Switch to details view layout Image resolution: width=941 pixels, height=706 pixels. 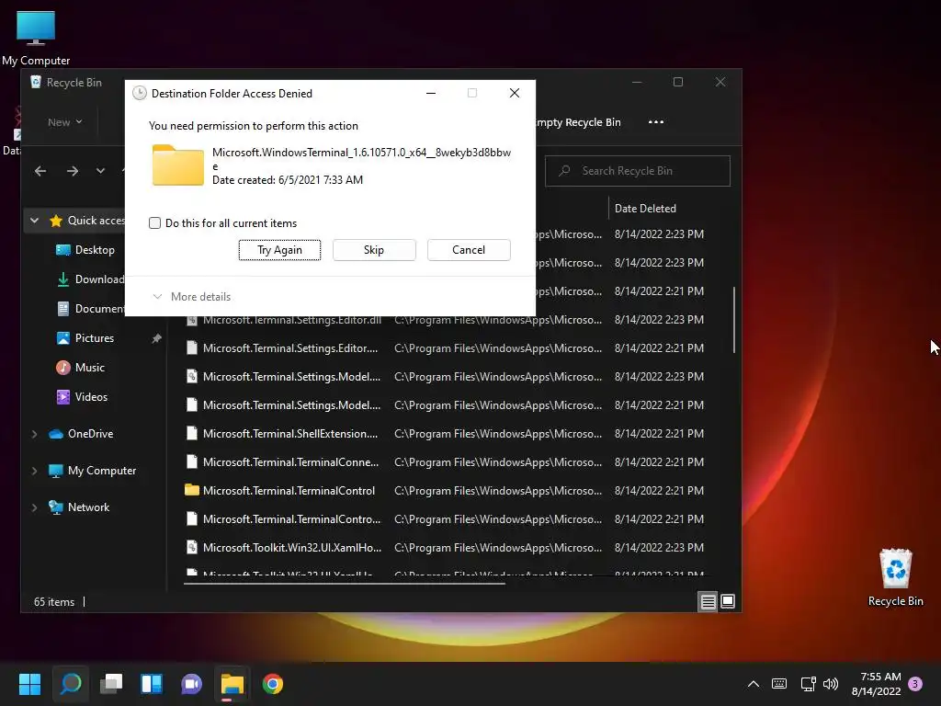tap(709, 601)
